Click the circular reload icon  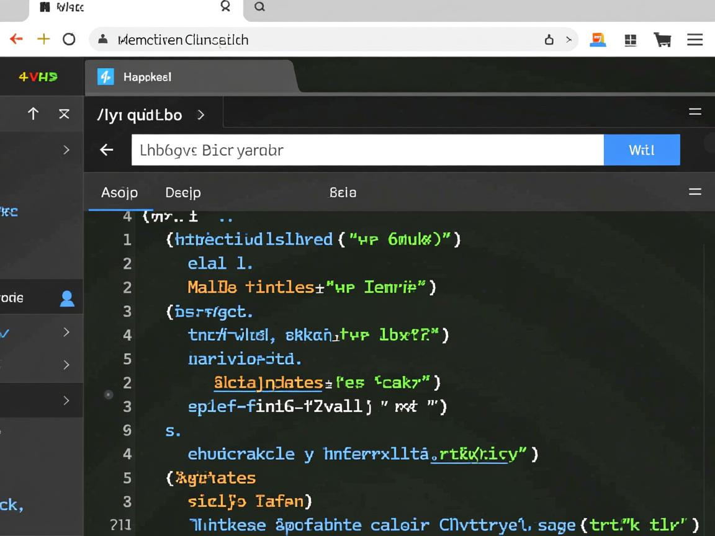pyautogui.click(x=69, y=40)
